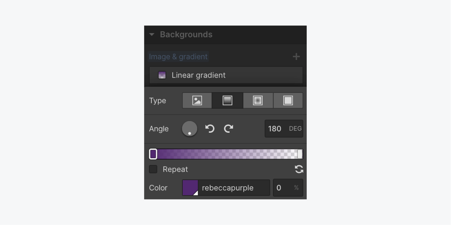Click the Angle dial control
The width and height of the screenshot is (451, 225).
pyautogui.click(x=189, y=129)
